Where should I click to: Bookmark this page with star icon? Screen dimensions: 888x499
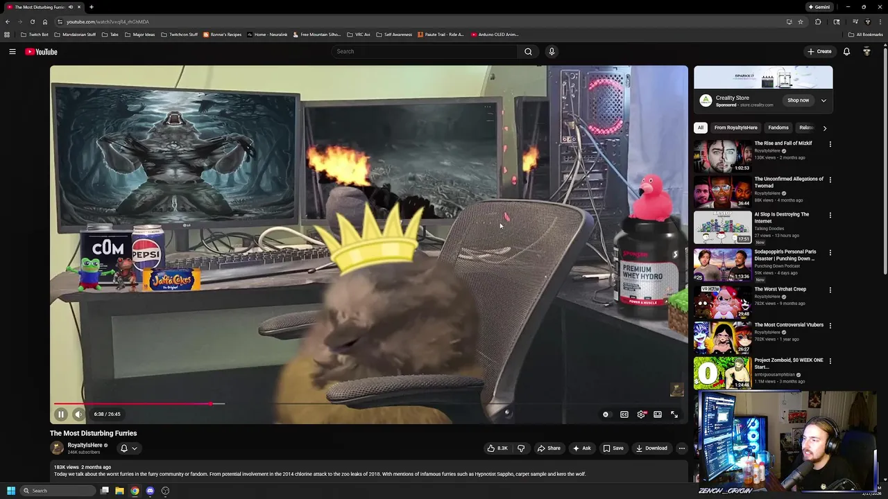pyautogui.click(x=801, y=21)
